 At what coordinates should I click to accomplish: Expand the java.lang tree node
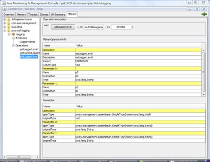coord(4,27)
